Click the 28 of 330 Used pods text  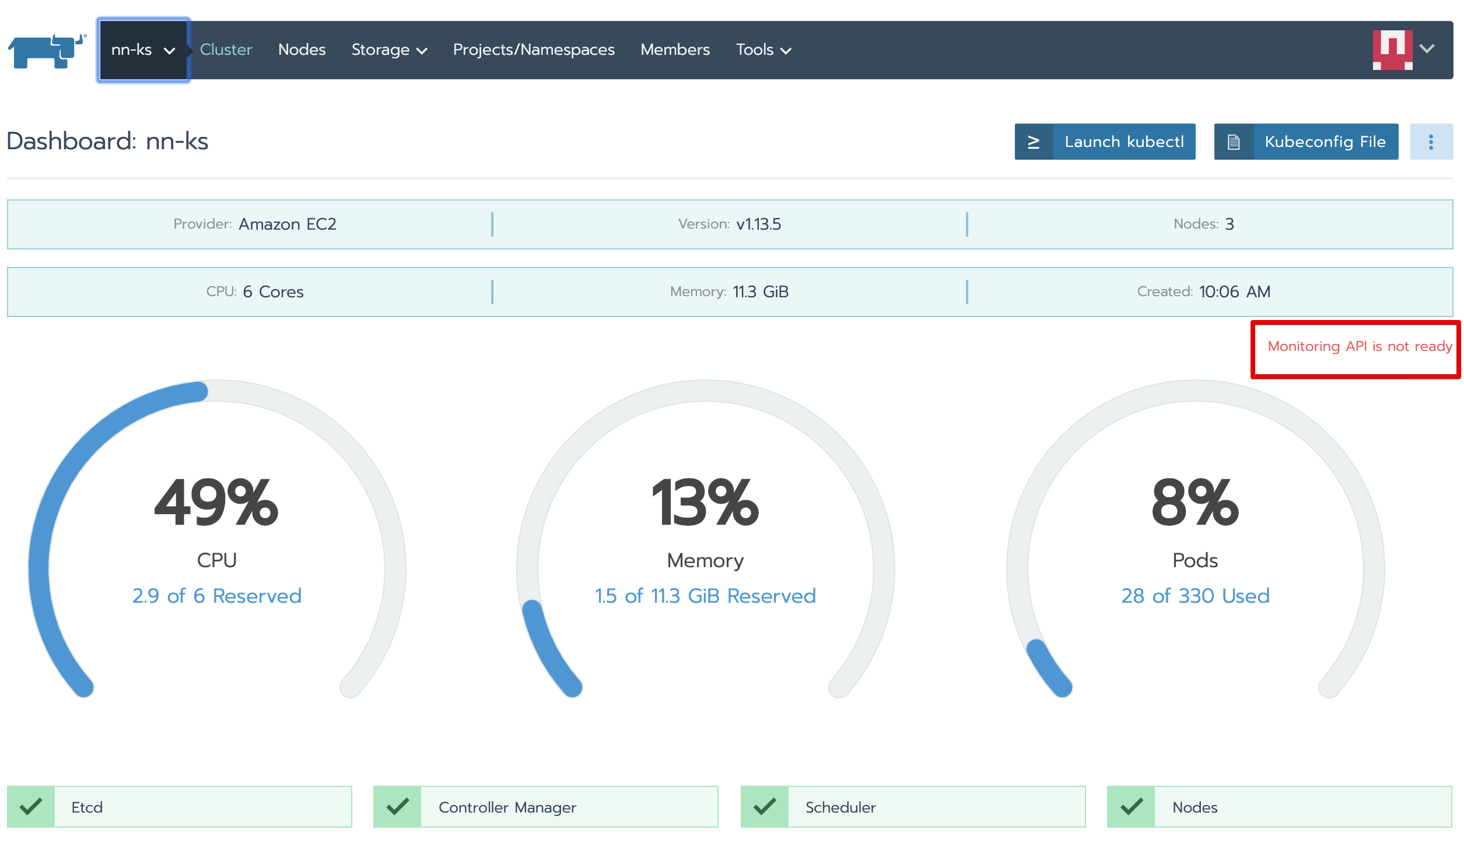coord(1195,596)
